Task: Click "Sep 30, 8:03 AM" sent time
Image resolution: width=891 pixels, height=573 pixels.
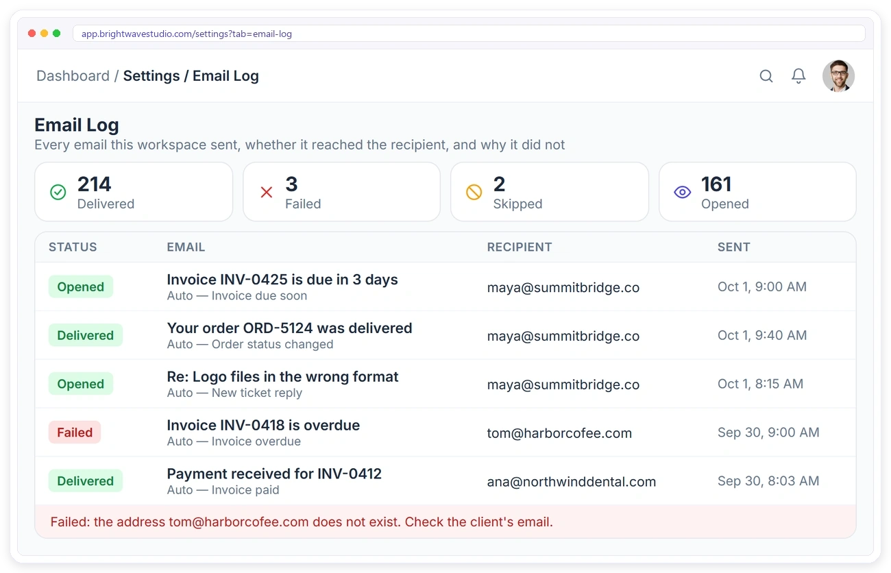Action: click(768, 481)
